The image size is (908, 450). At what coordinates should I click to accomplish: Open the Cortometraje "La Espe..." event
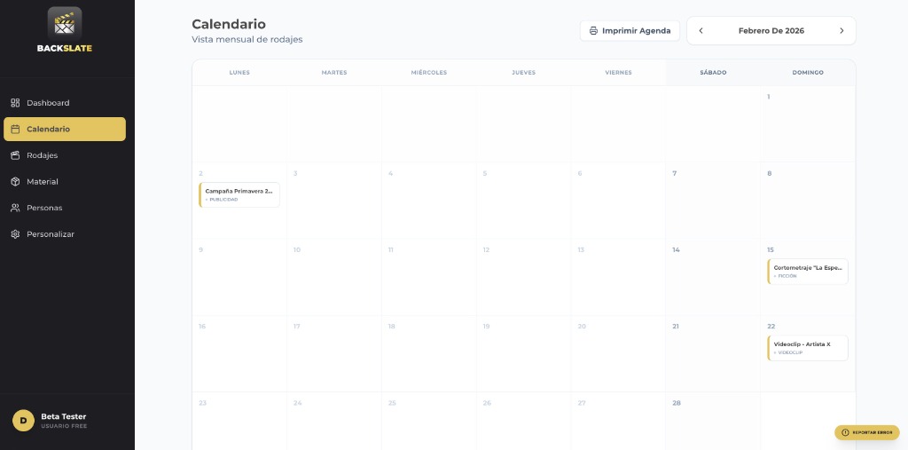(808, 272)
